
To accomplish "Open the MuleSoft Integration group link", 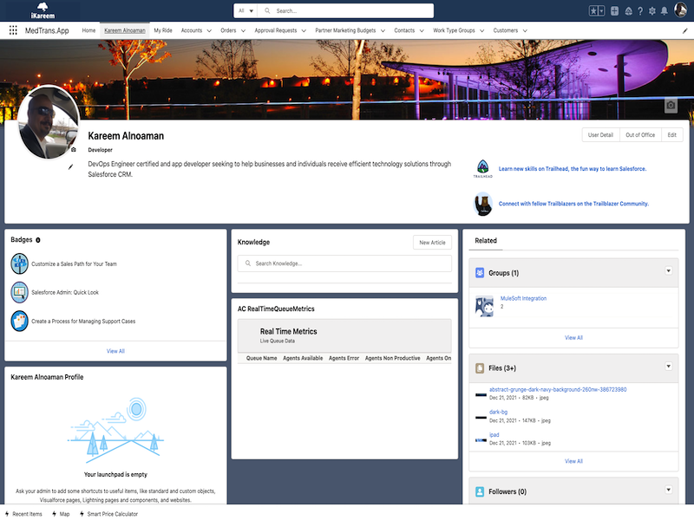I will point(523,298).
